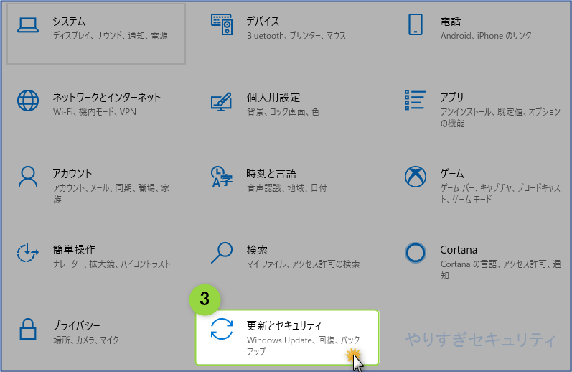Open 時刻と言語 title
The width and height of the screenshot is (572, 372).
point(271,173)
